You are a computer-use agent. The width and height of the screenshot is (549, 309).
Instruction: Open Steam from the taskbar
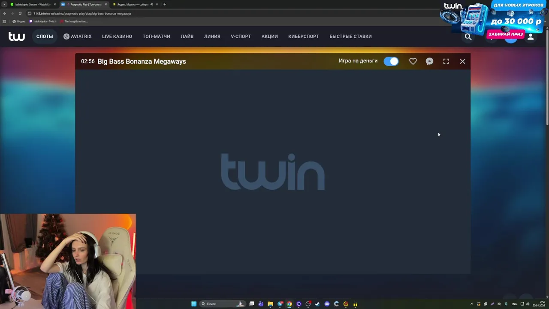tap(317, 304)
